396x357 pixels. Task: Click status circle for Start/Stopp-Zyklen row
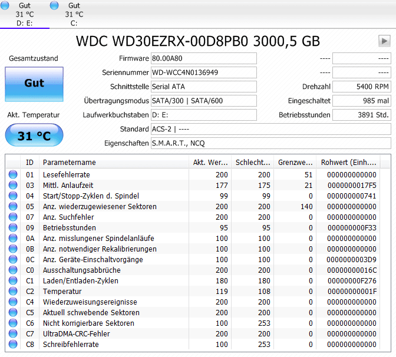pyautogui.click(x=13, y=196)
